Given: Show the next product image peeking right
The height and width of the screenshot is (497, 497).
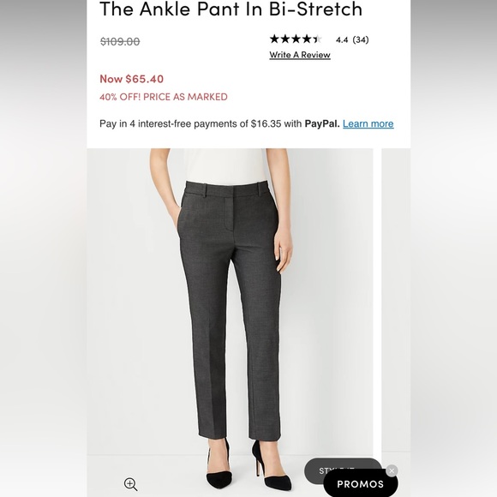Looking at the screenshot, I should tap(396, 322).
